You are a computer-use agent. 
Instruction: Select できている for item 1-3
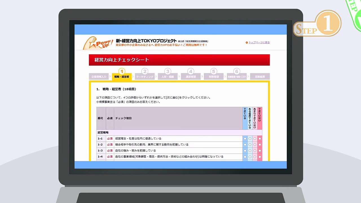pos(245,151)
